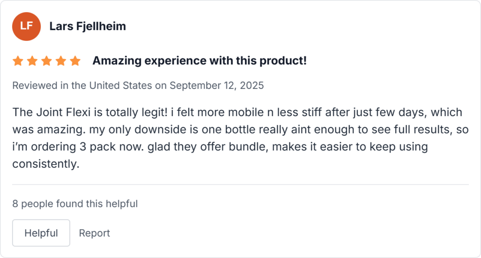This screenshot has height=258, width=481.
Task: Click the fourth rating star
Action: [61, 61]
